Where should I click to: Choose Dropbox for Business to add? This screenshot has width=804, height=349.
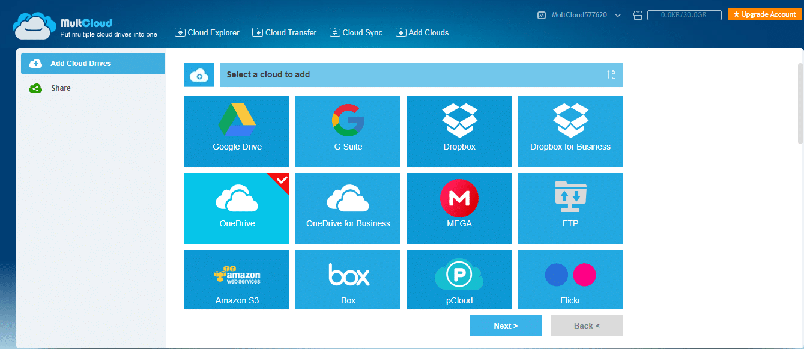[x=569, y=131]
